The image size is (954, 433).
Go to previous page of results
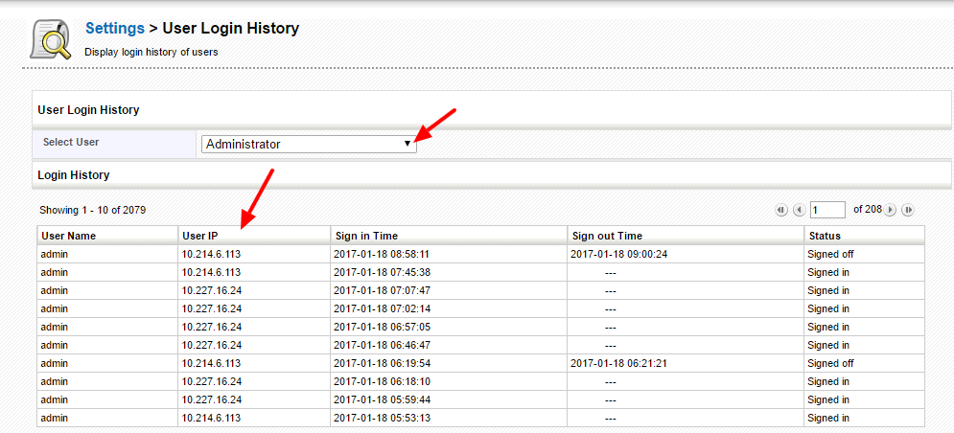click(798, 210)
